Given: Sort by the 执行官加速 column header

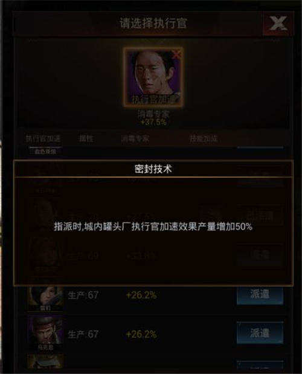Looking at the screenshot, I should [x=43, y=138].
